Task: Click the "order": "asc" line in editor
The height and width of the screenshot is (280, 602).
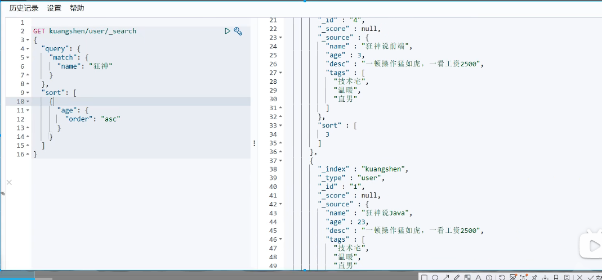Action: click(92, 119)
